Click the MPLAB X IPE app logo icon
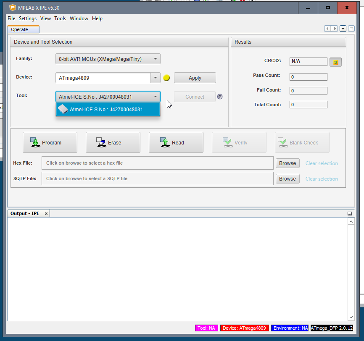Viewport: 364px width, 341px height. pos(13,8)
